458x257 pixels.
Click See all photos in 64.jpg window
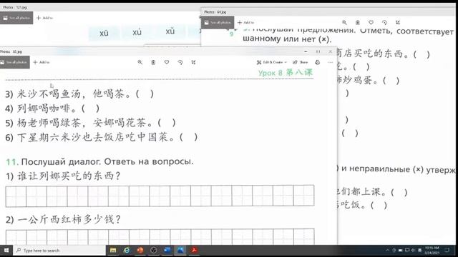218,23
